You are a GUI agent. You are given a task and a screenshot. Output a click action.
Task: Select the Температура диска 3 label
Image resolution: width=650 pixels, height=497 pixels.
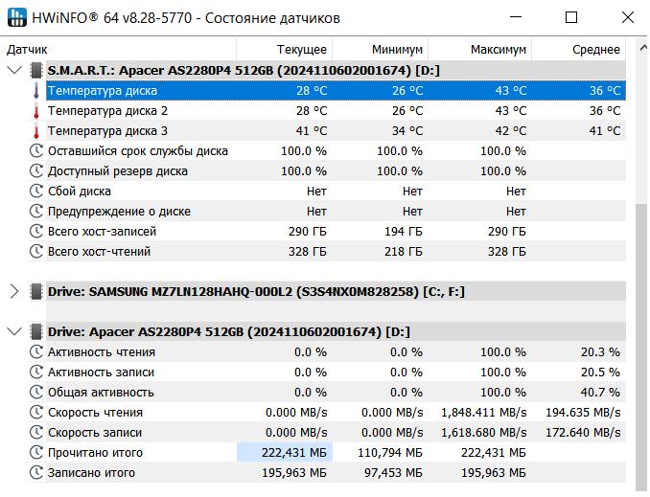coord(107,131)
